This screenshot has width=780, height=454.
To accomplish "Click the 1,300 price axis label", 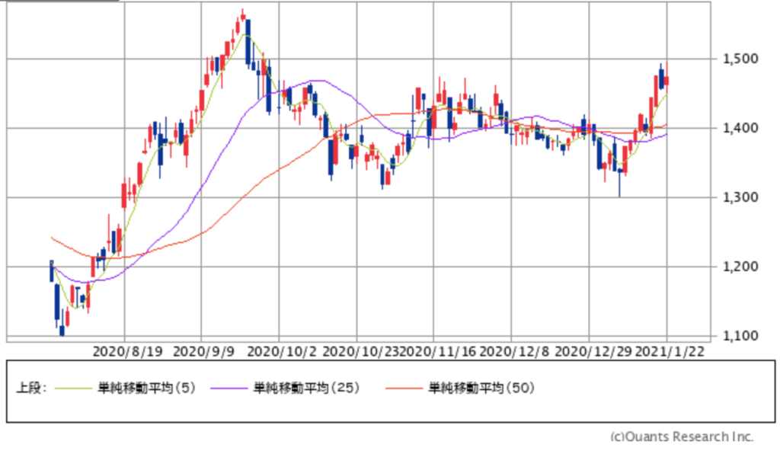I will (x=740, y=197).
